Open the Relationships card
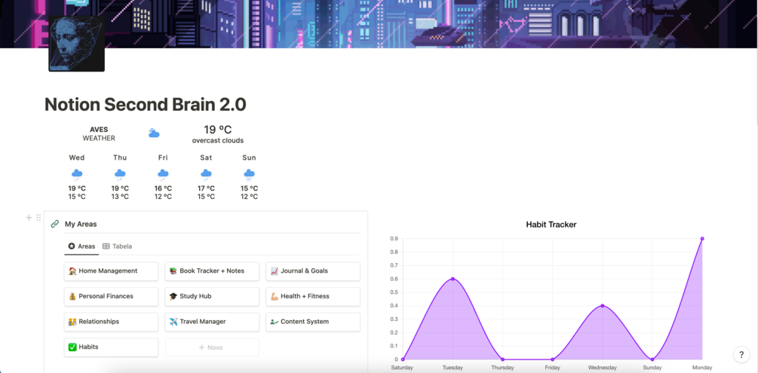Screen dimensions: 758x373 (x=111, y=321)
